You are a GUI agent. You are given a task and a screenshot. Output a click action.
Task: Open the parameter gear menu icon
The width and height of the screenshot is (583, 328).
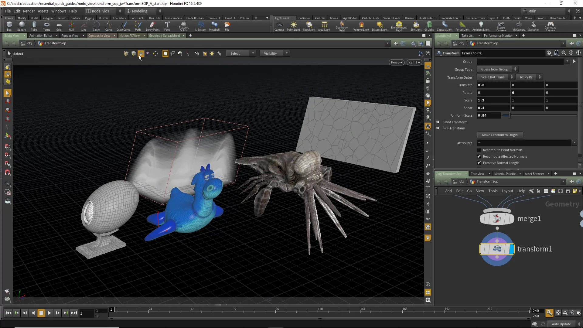click(549, 53)
